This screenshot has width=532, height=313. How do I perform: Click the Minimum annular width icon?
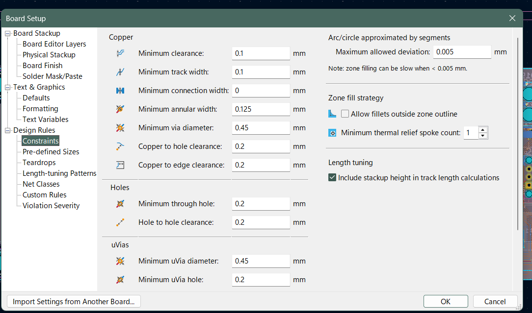[120, 109]
